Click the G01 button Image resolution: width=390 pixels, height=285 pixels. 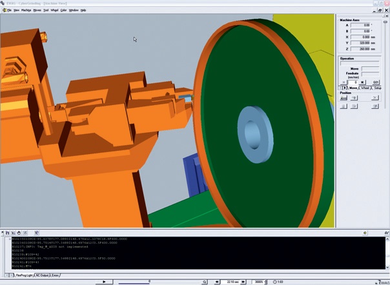[x=376, y=83]
